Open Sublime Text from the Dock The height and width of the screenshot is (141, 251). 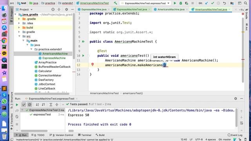coord(4,89)
